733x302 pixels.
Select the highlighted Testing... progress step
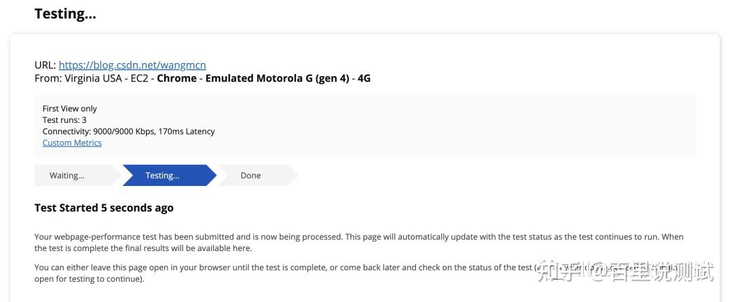click(x=163, y=175)
